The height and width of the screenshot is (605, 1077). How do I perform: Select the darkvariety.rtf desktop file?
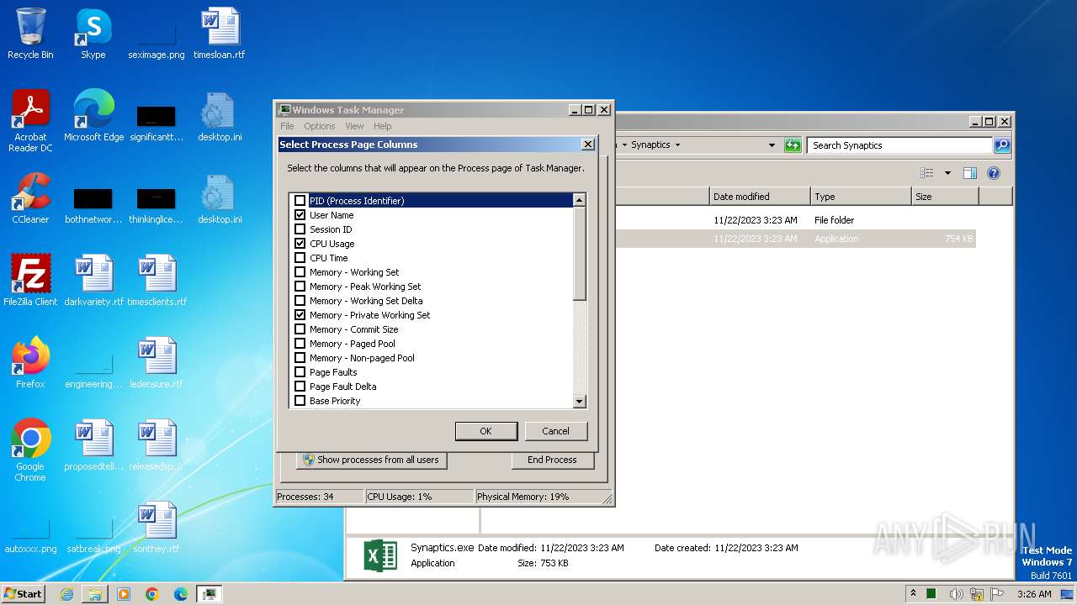click(93, 281)
